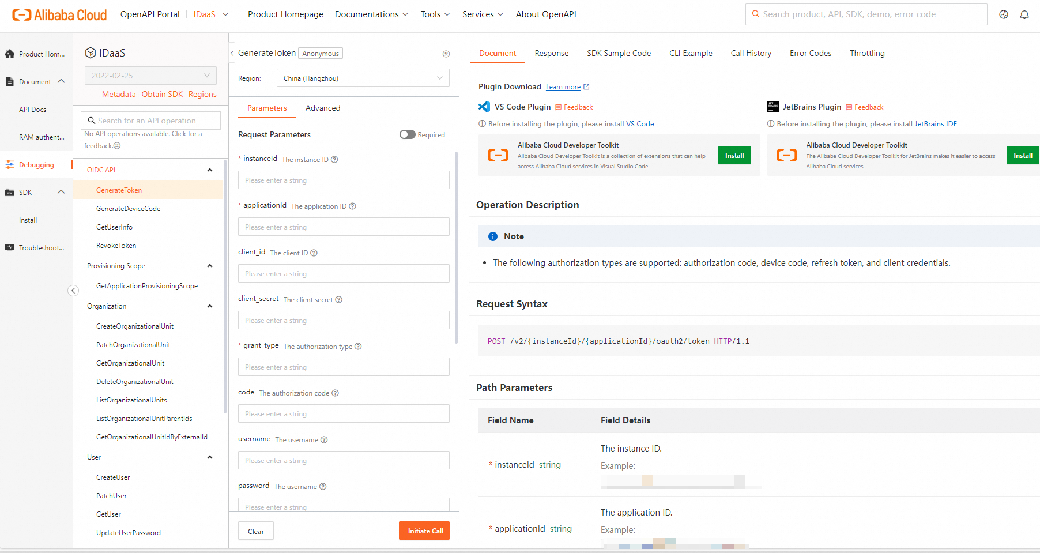Open the Error Codes tab
This screenshot has width=1040, height=553.
click(811, 53)
